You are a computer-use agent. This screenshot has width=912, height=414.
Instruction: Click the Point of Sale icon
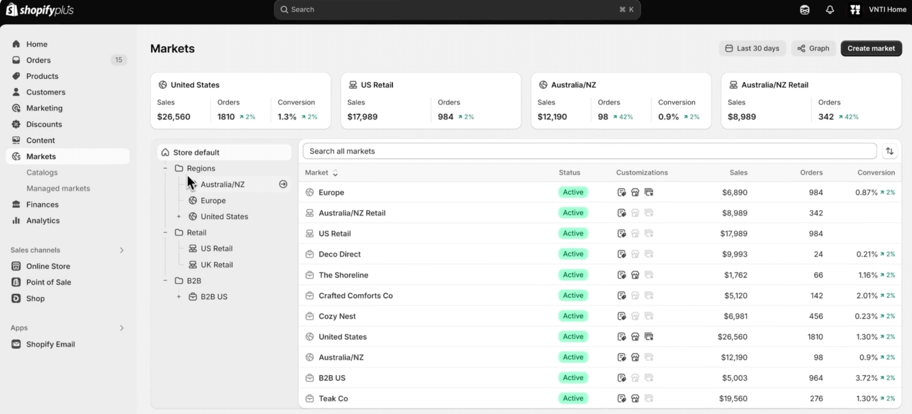pos(16,283)
